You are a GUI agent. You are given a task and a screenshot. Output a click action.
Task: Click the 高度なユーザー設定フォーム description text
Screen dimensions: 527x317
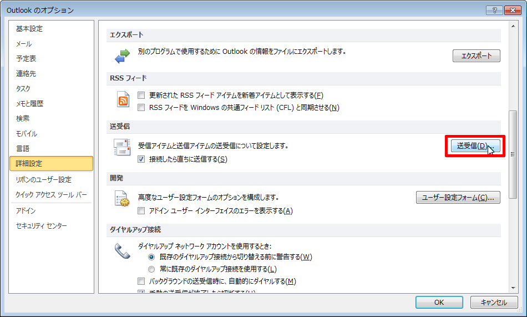(x=209, y=198)
